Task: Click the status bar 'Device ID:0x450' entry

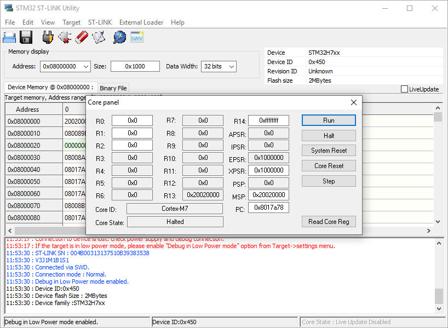Action: click(x=225, y=322)
